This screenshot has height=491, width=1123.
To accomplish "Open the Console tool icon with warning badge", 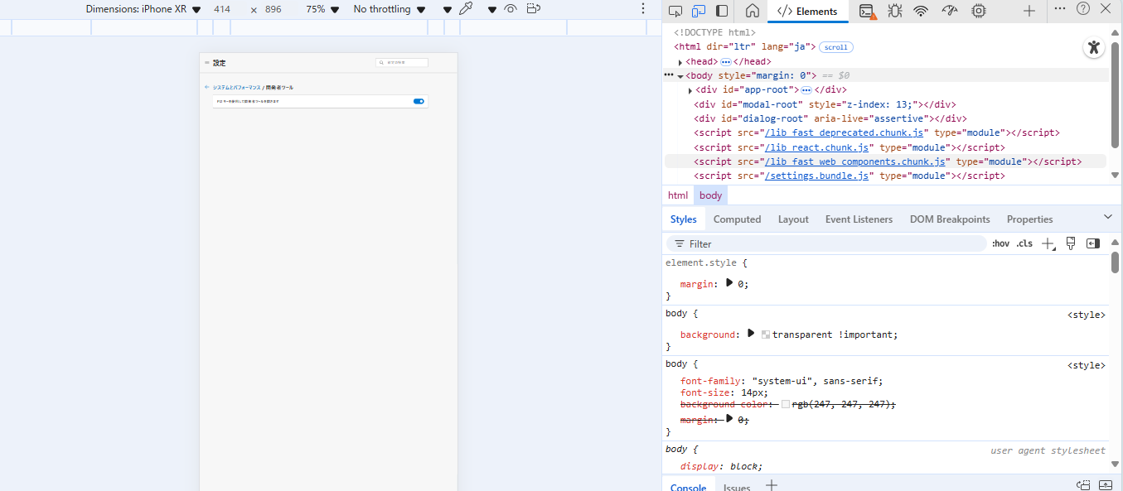I will 867,11.
